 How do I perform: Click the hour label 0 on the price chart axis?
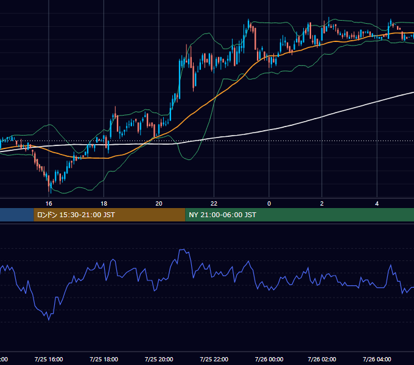(269, 204)
